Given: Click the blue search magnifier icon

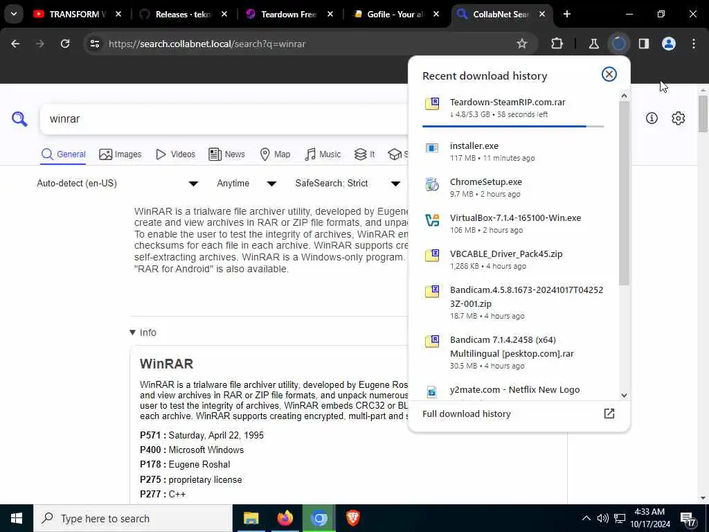Looking at the screenshot, I should coord(19,119).
